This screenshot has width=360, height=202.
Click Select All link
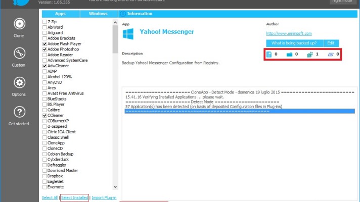pyautogui.click(x=50, y=197)
